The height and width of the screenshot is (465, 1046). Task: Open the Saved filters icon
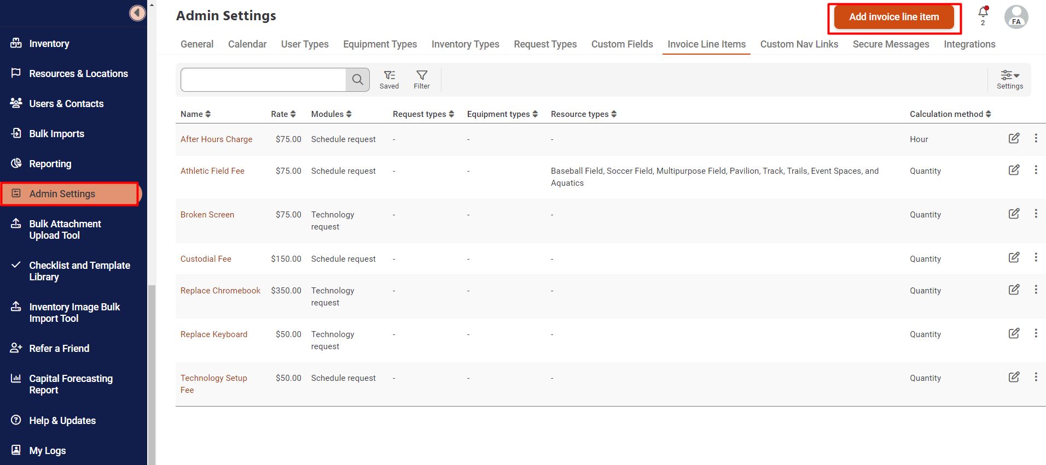[x=389, y=79]
